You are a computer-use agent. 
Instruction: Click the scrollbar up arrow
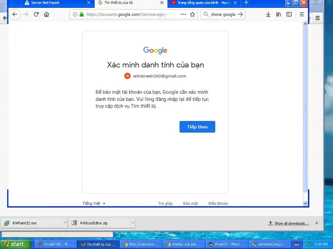(305, 24)
